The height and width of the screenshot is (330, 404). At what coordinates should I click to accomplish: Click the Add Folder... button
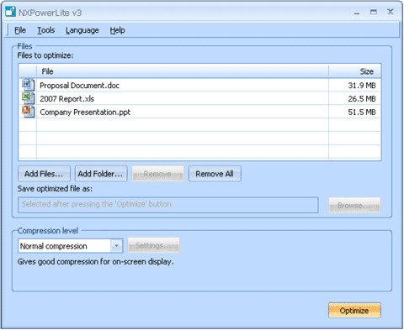pos(101,174)
